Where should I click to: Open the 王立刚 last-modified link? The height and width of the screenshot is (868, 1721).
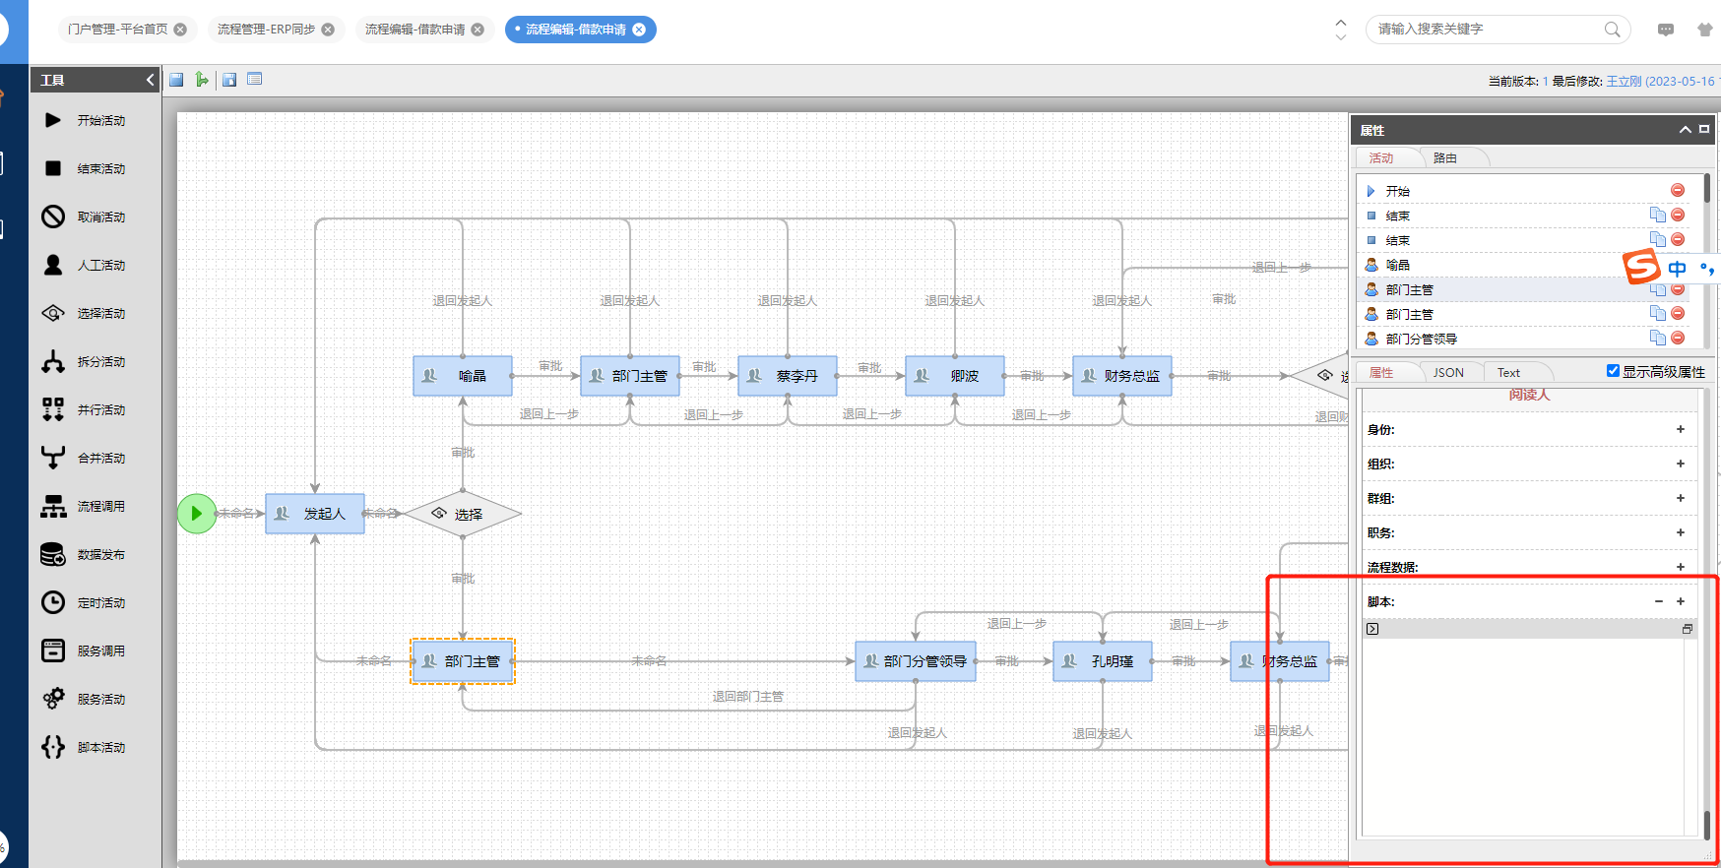click(1625, 82)
